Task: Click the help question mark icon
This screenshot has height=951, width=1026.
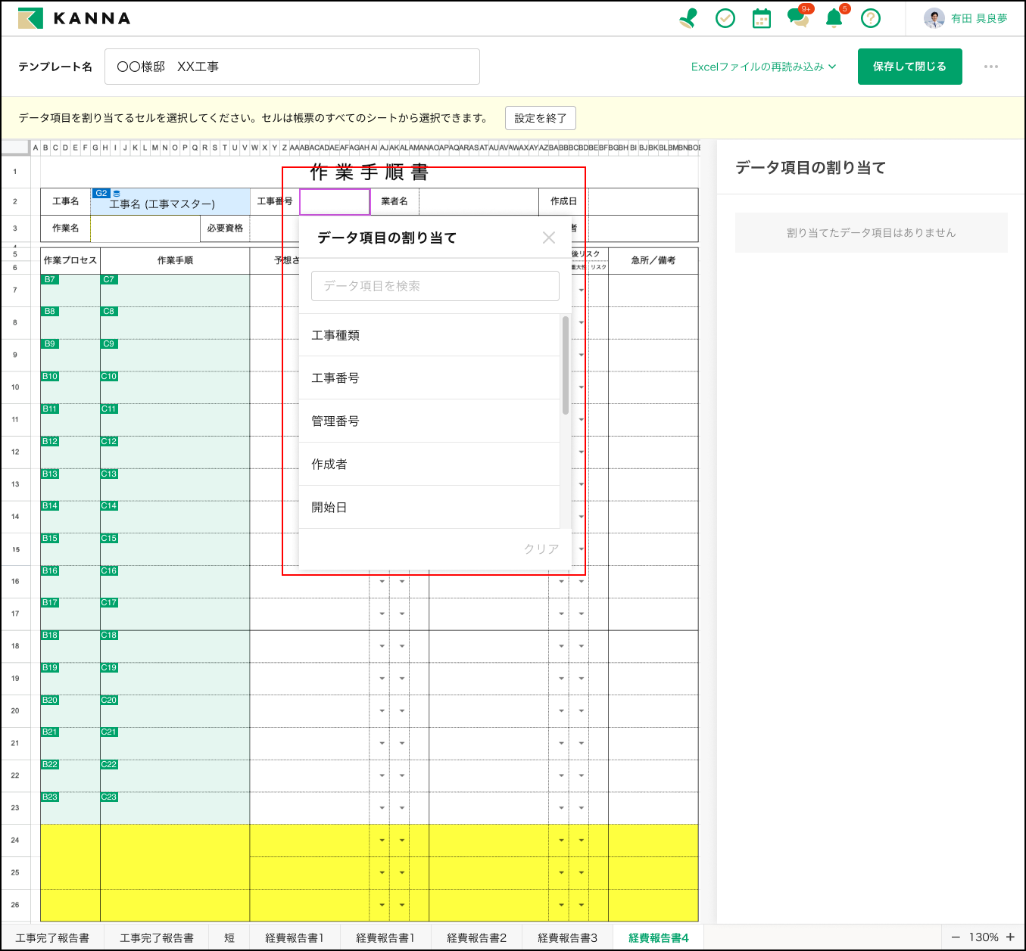Action: 871,18
